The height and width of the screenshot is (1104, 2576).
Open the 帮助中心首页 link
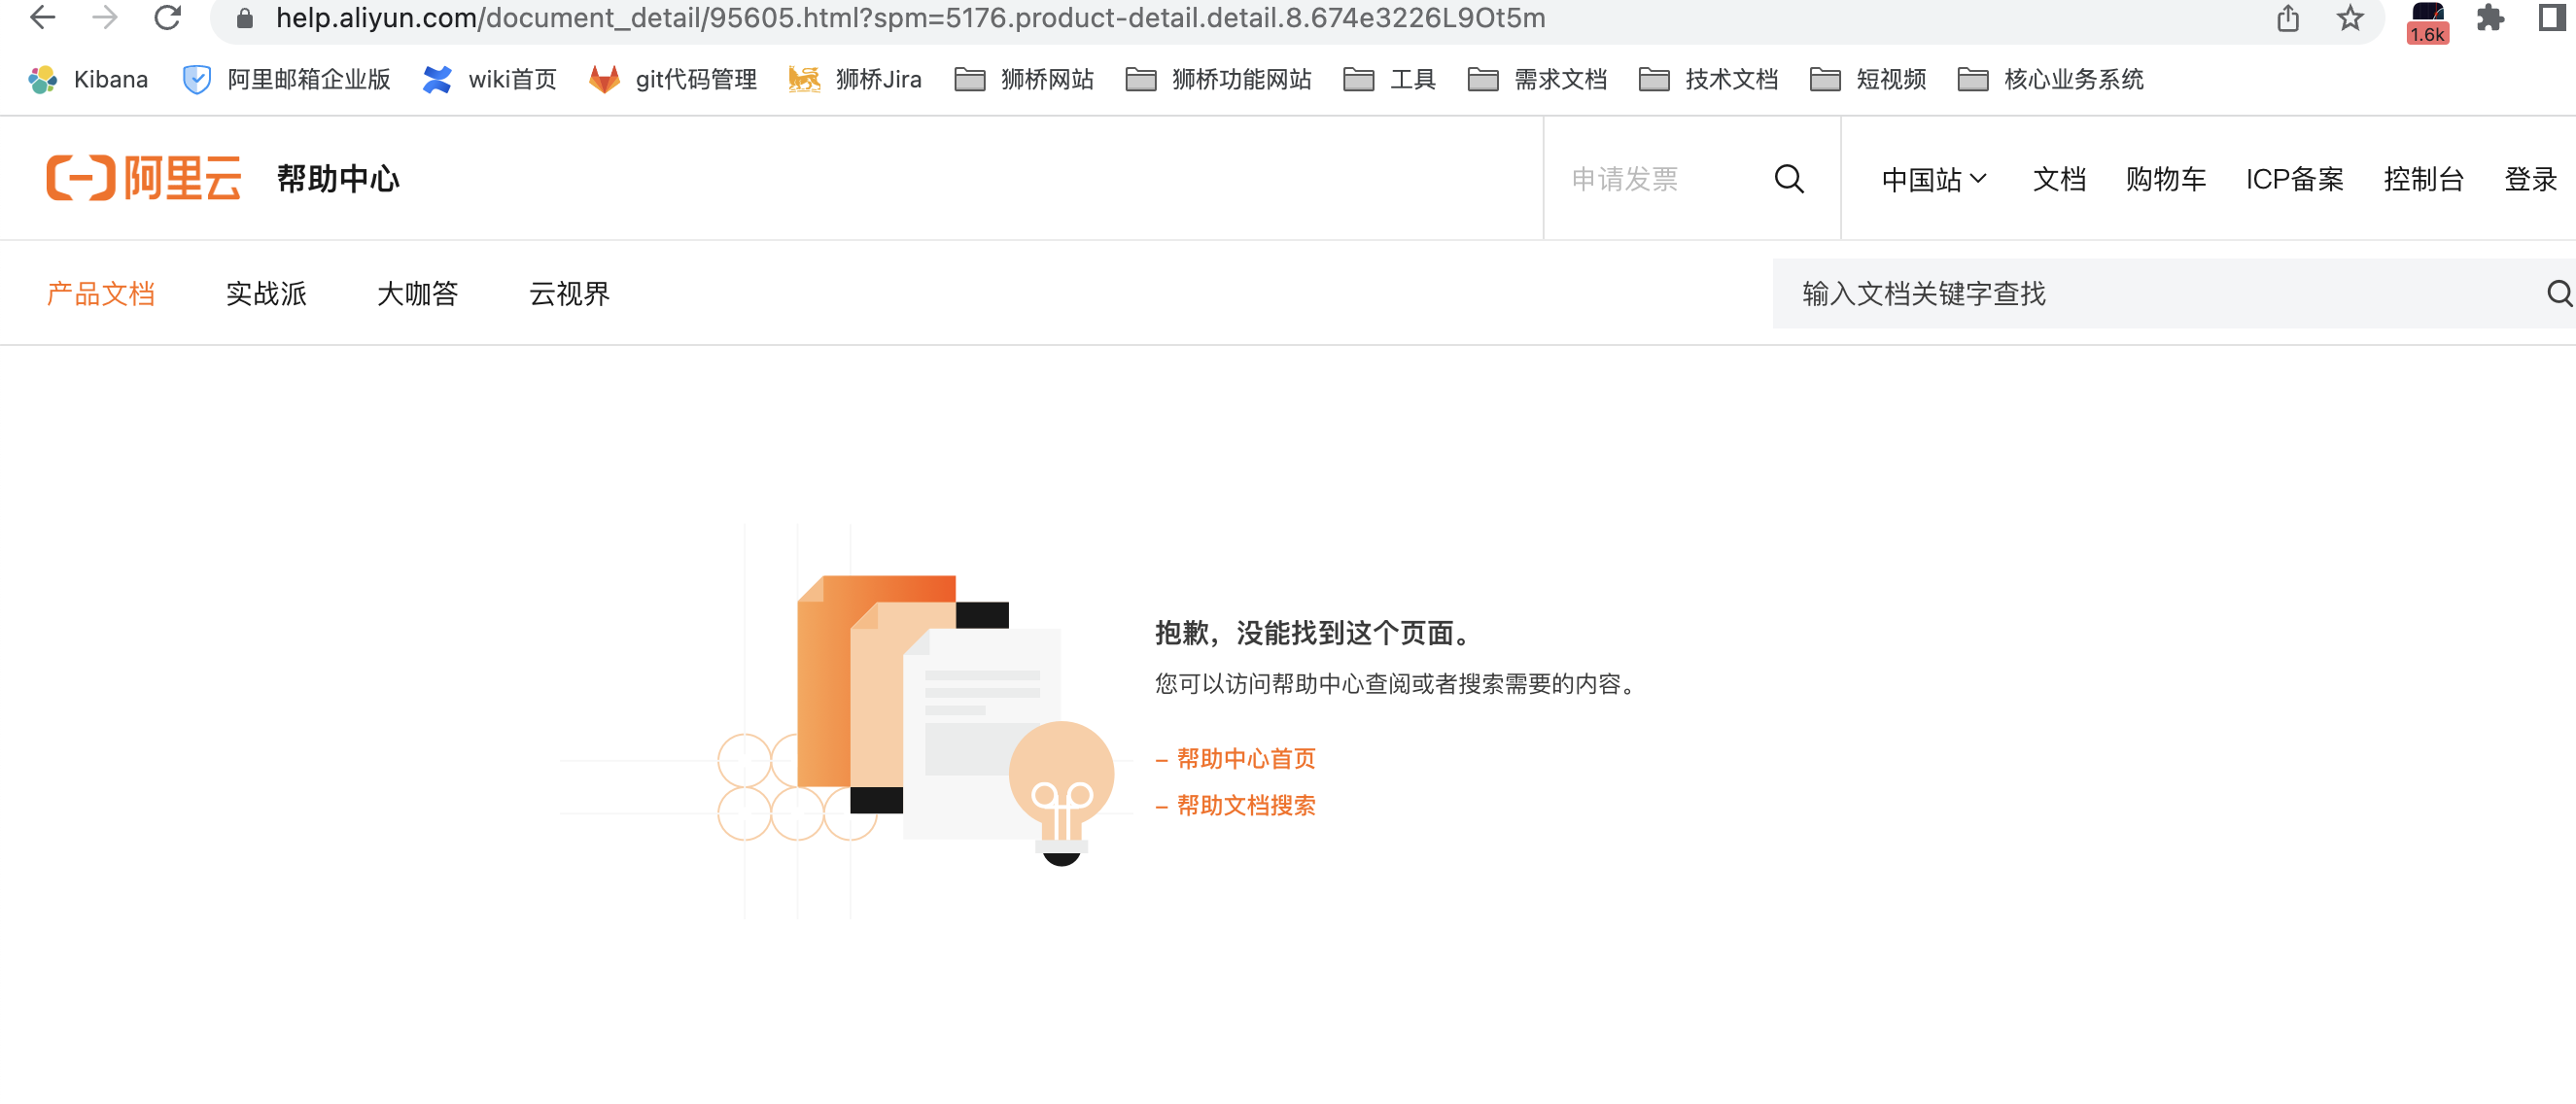click(1246, 758)
